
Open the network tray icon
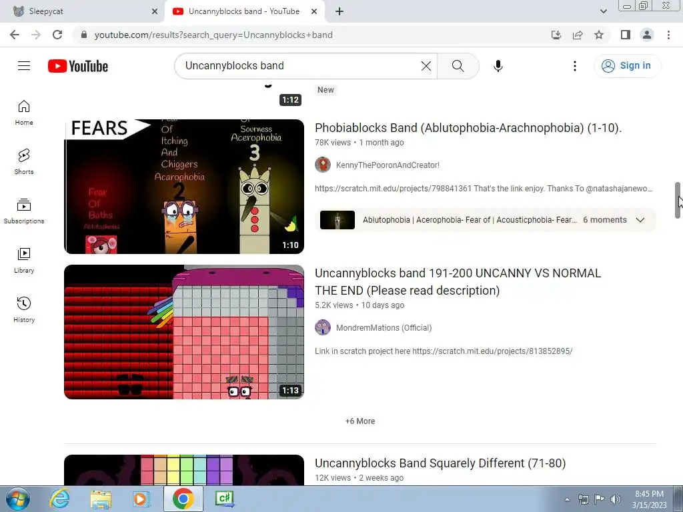[583, 499]
